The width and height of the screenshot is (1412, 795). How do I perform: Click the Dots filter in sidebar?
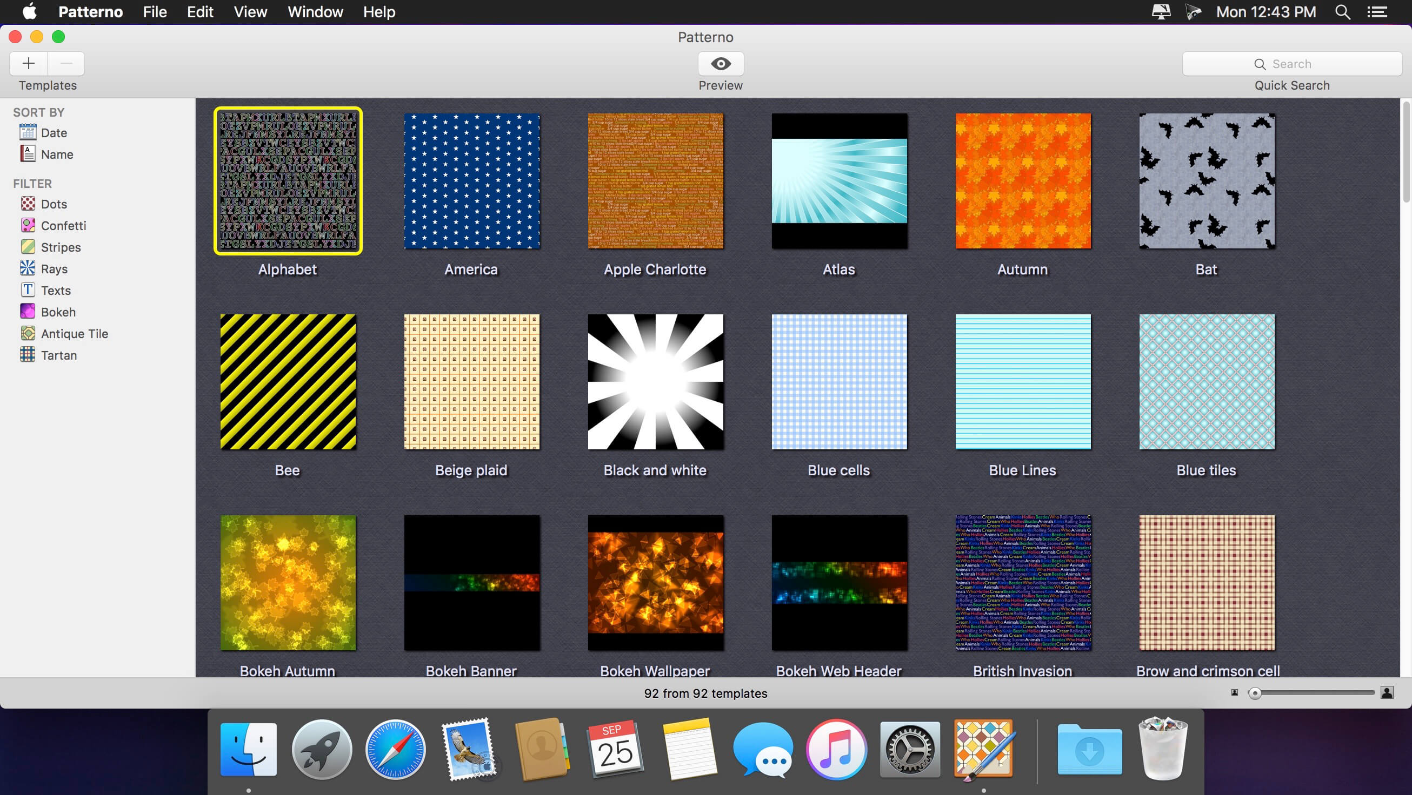[x=54, y=204]
